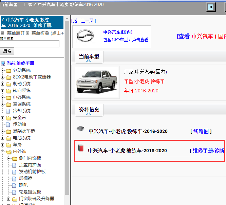Click the 菜单展开 label

pyautogui.click(x=16, y=33)
